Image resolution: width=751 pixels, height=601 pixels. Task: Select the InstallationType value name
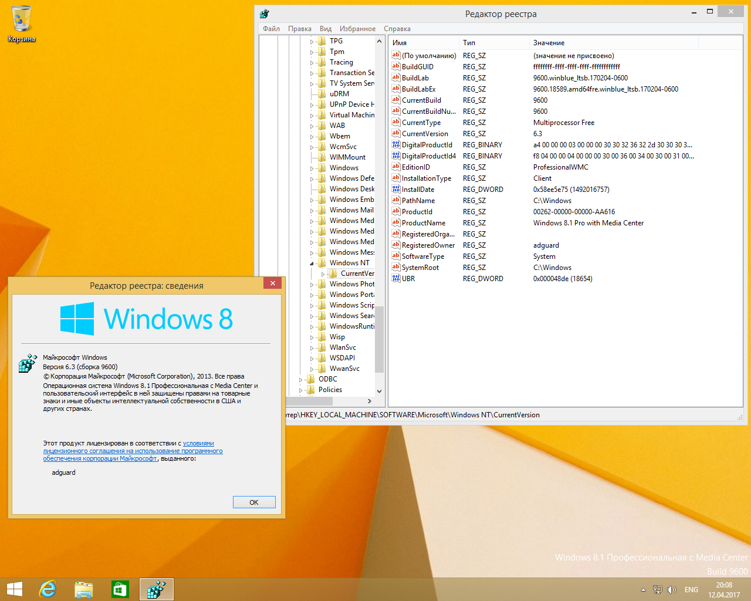[x=427, y=178]
